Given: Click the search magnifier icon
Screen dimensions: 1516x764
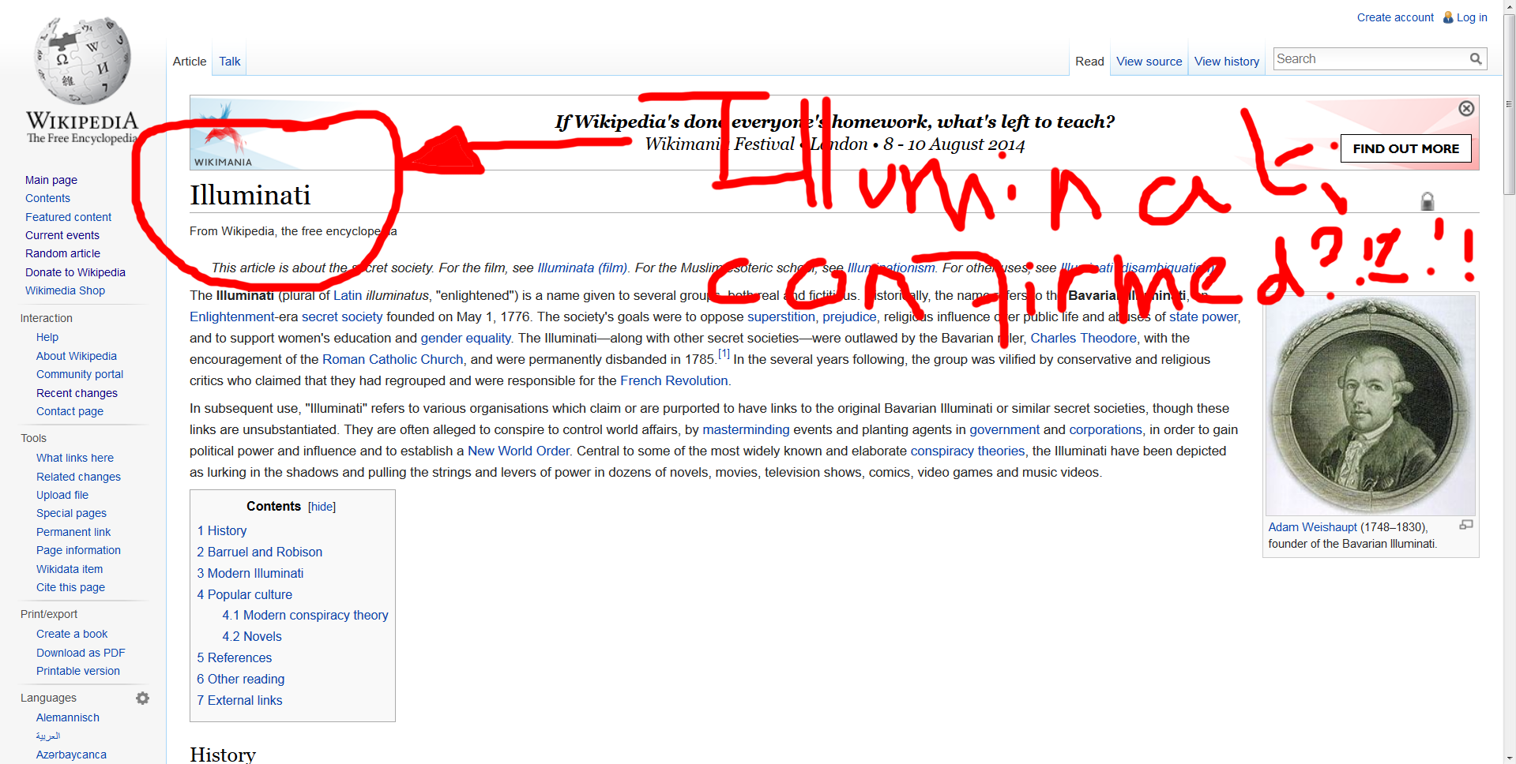Looking at the screenshot, I should pyautogui.click(x=1476, y=59).
